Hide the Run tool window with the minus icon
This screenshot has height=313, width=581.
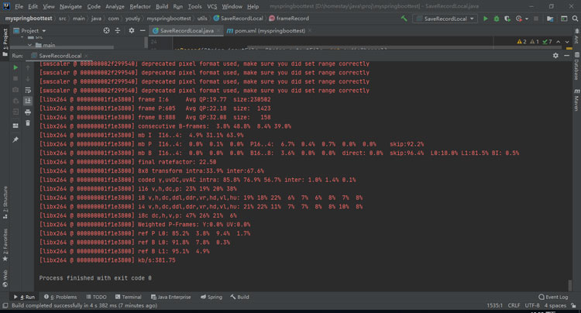pyautogui.click(x=566, y=56)
